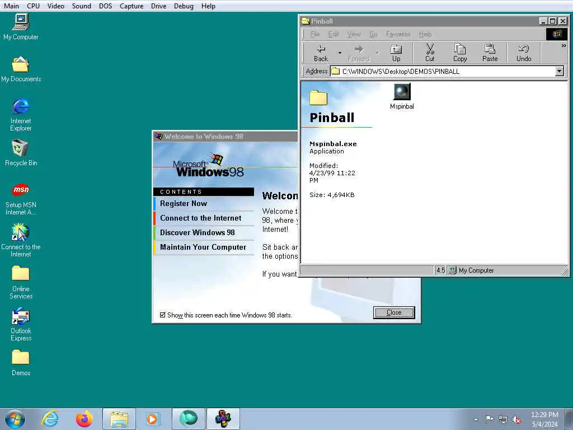Open the emulator Sound menu
This screenshot has height=430, width=573.
click(82, 6)
